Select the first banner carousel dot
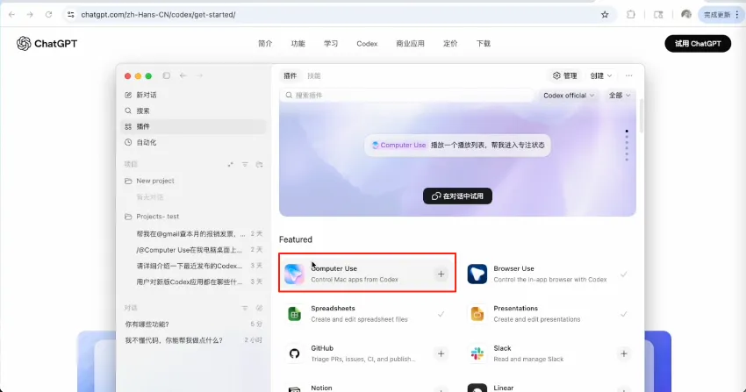746x392 pixels. pos(627,132)
